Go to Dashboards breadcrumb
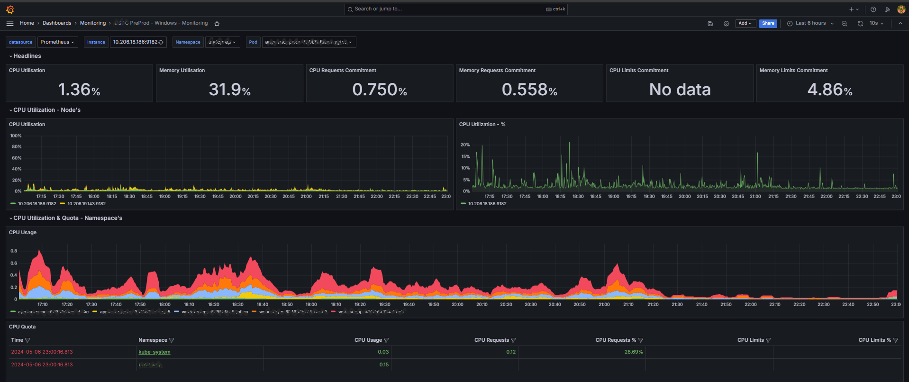This screenshot has height=382, width=909. coord(57,23)
